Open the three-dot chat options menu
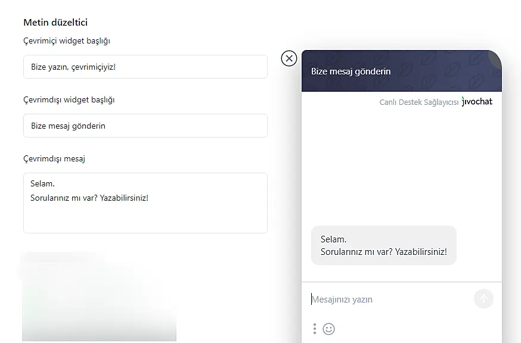The image size is (521, 343). 315,329
